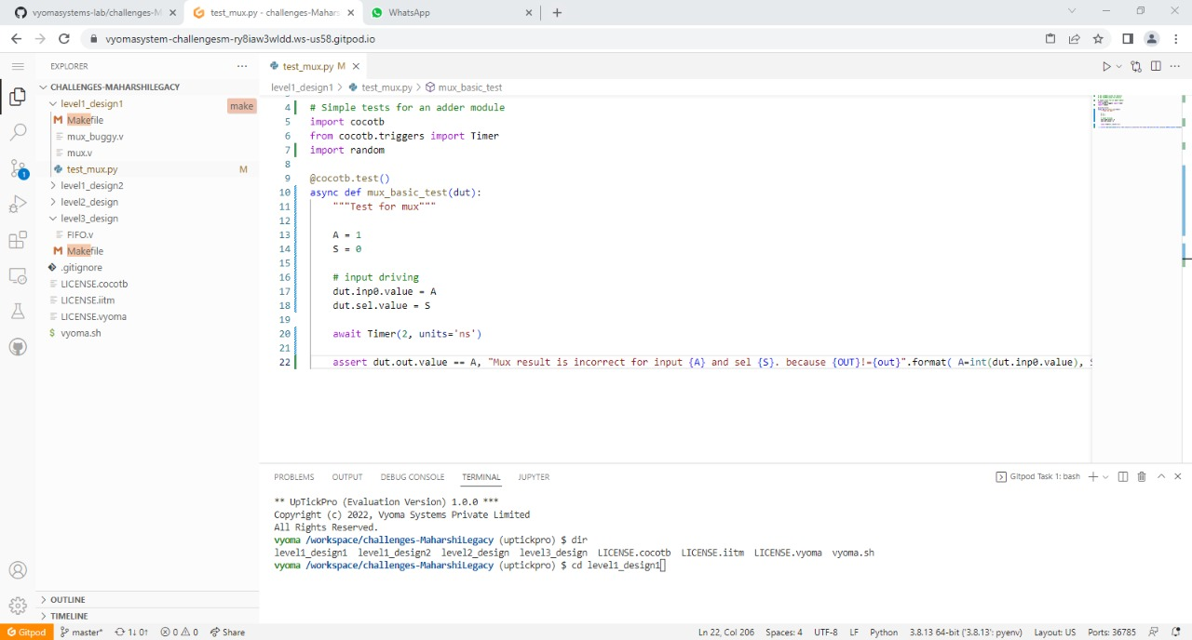The height and width of the screenshot is (640, 1192).
Task: Switch to the OUTPUT panel tab
Action: [347, 477]
